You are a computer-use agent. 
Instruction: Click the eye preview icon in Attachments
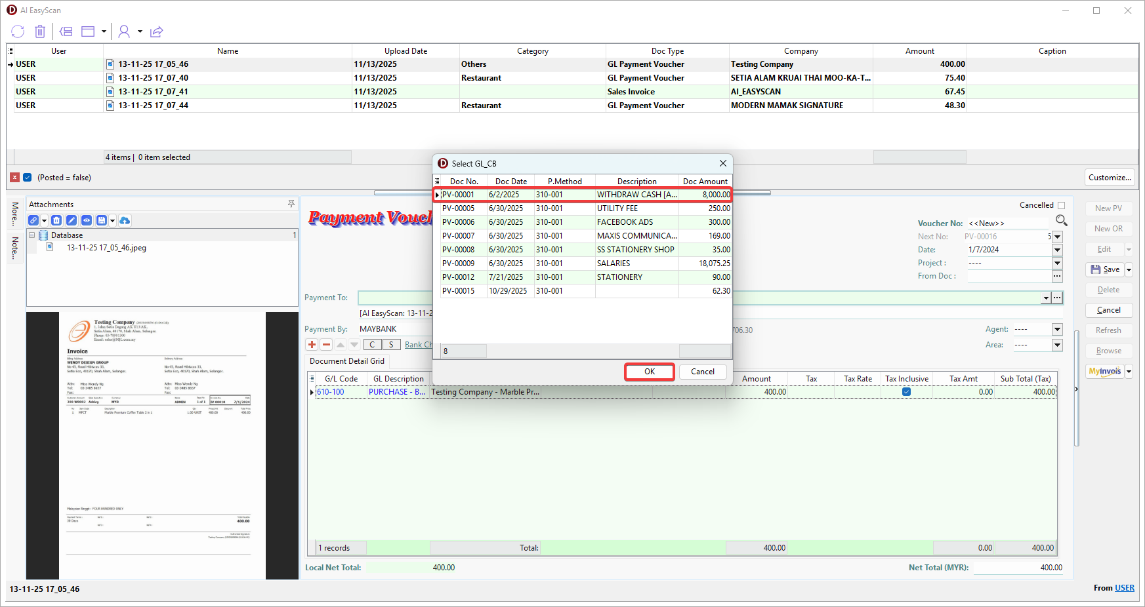87,220
